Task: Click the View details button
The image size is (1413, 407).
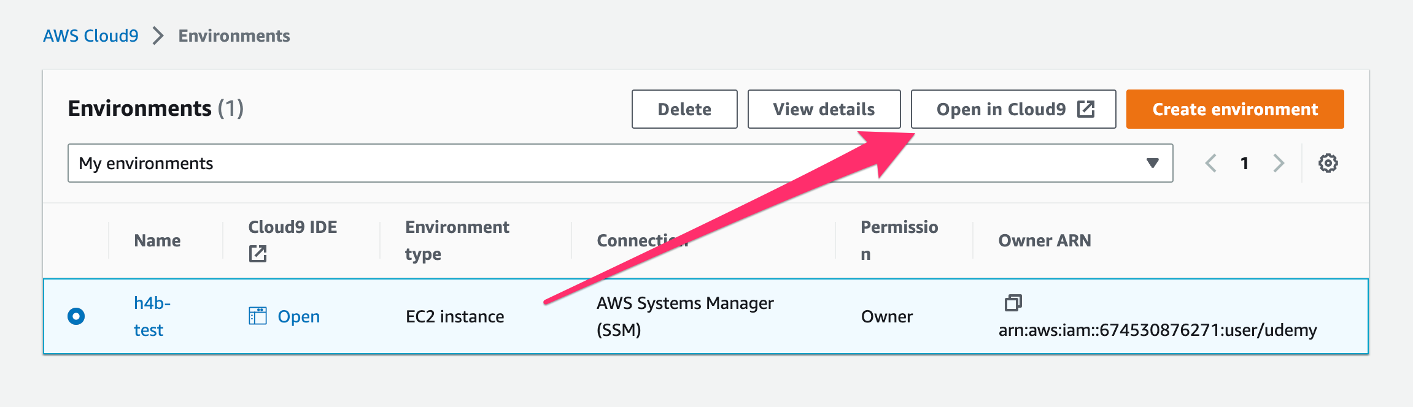Action: [x=824, y=109]
